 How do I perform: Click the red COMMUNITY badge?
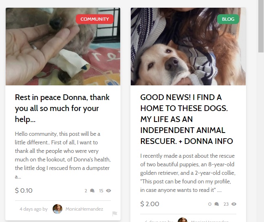coord(95,19)
